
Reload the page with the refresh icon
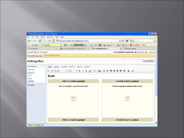tap(40, 41)
